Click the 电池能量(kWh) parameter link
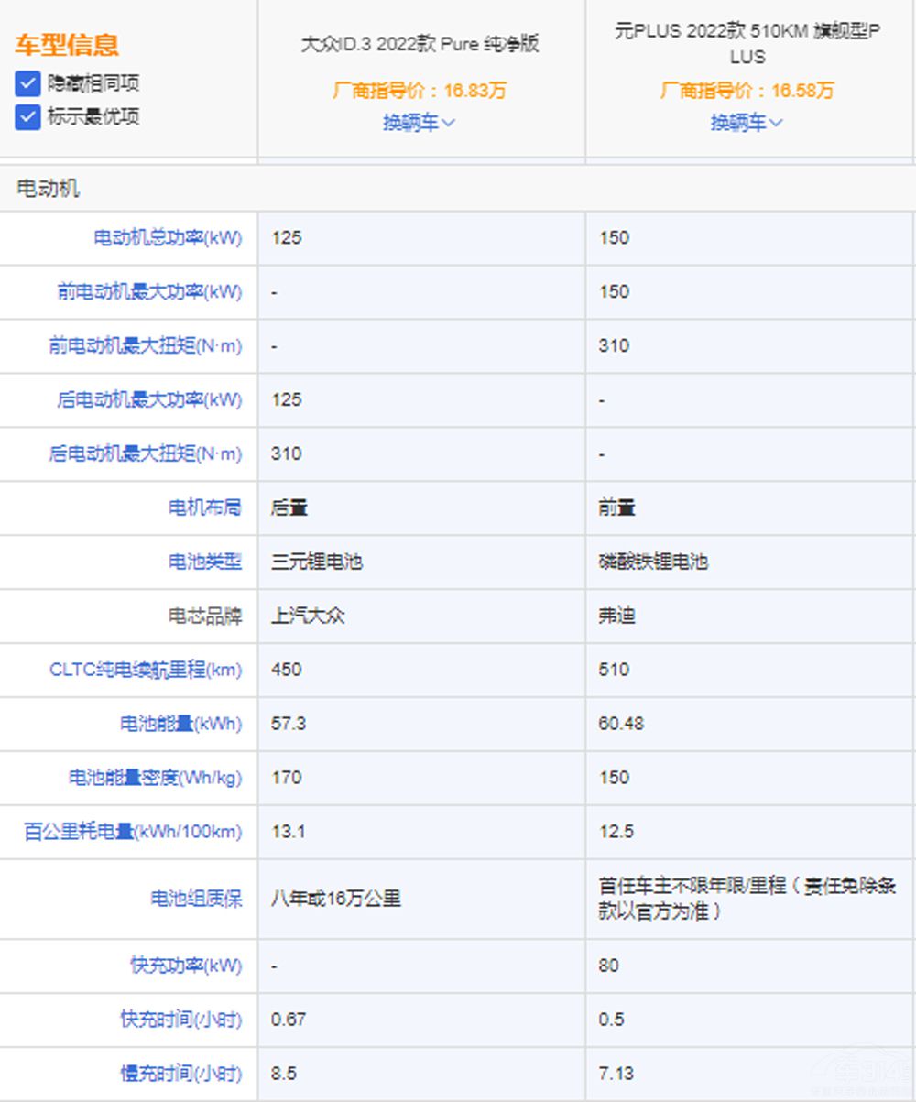The image size is (916, 1102). 180,725
